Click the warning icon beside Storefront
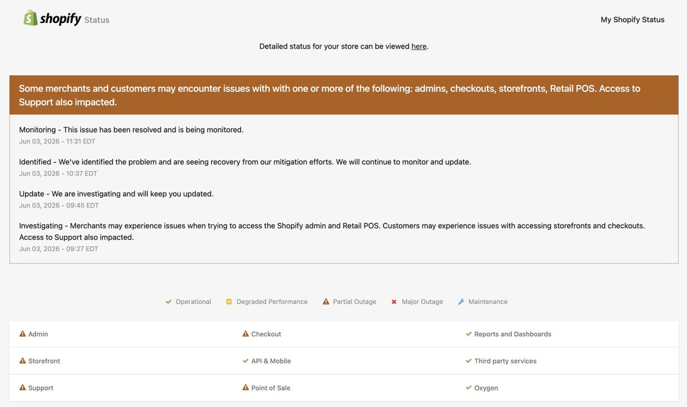This screenshot has width=687, height=407. pos(23,361)
